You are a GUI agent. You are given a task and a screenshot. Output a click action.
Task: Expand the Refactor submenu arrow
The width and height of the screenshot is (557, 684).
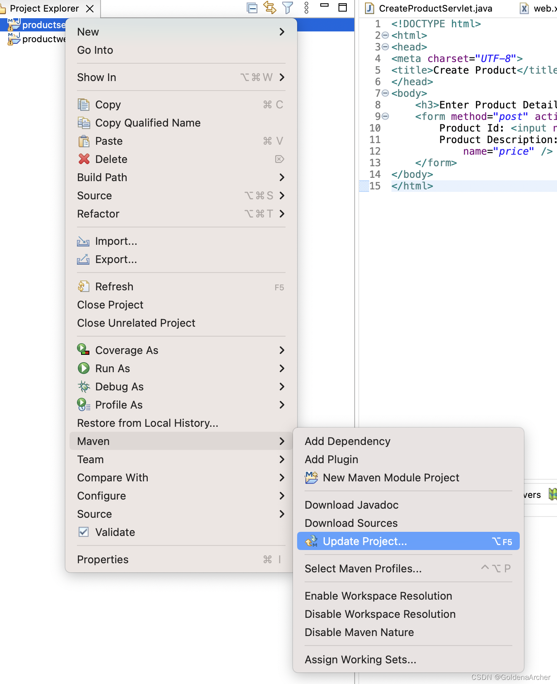coord(282,214)
